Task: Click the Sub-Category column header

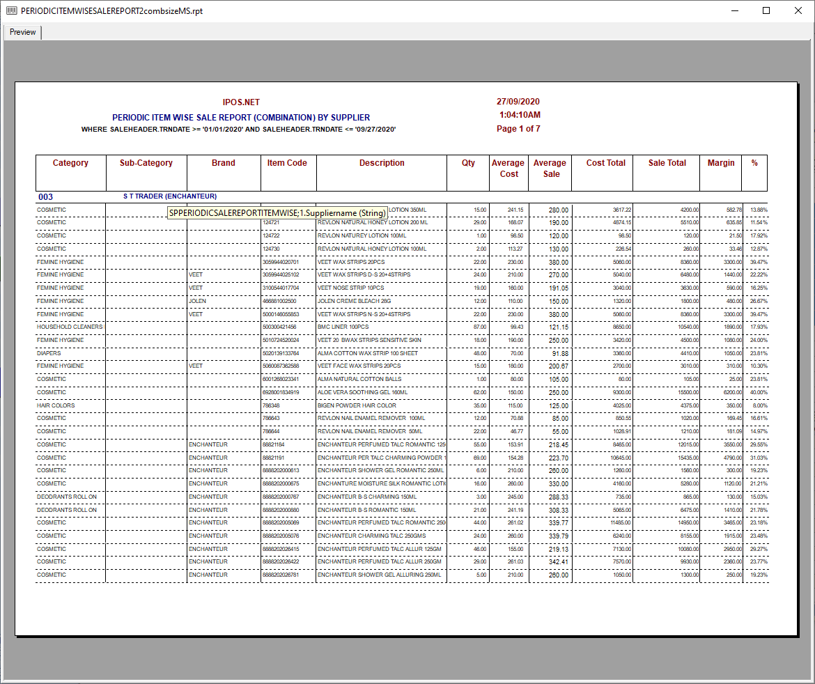Action: tap(146, 163)
